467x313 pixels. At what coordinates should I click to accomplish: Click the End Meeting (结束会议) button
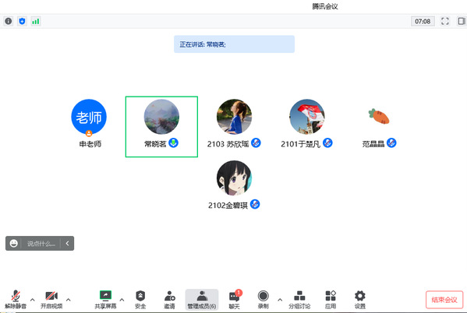tap(444, 300)
